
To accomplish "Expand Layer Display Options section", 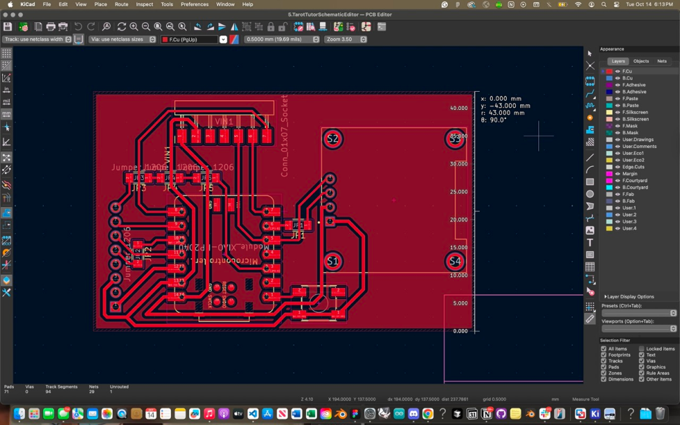I will [x=629, y=297].
